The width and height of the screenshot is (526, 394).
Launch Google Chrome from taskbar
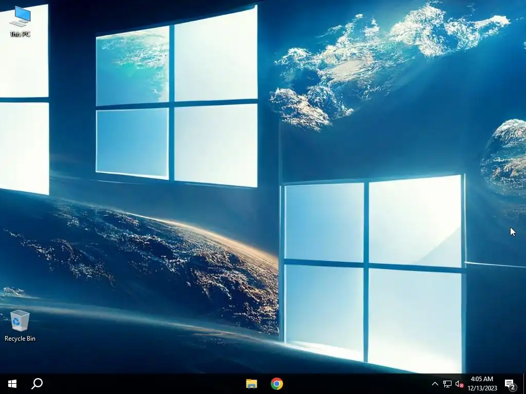[x=277, y=384]
